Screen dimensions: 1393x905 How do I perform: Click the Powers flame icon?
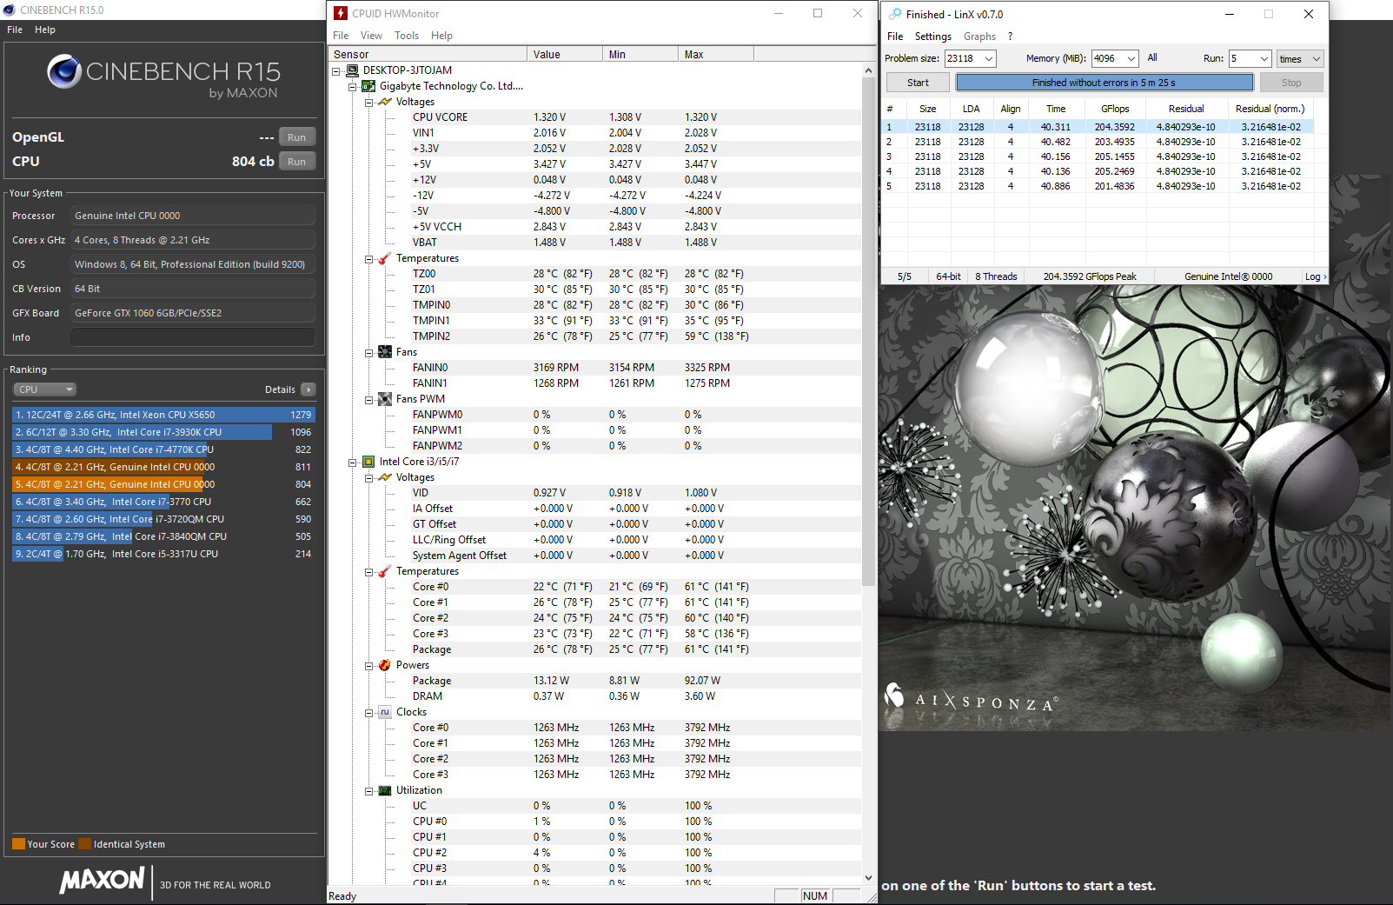pyautogui.click(x=385, y=665)
